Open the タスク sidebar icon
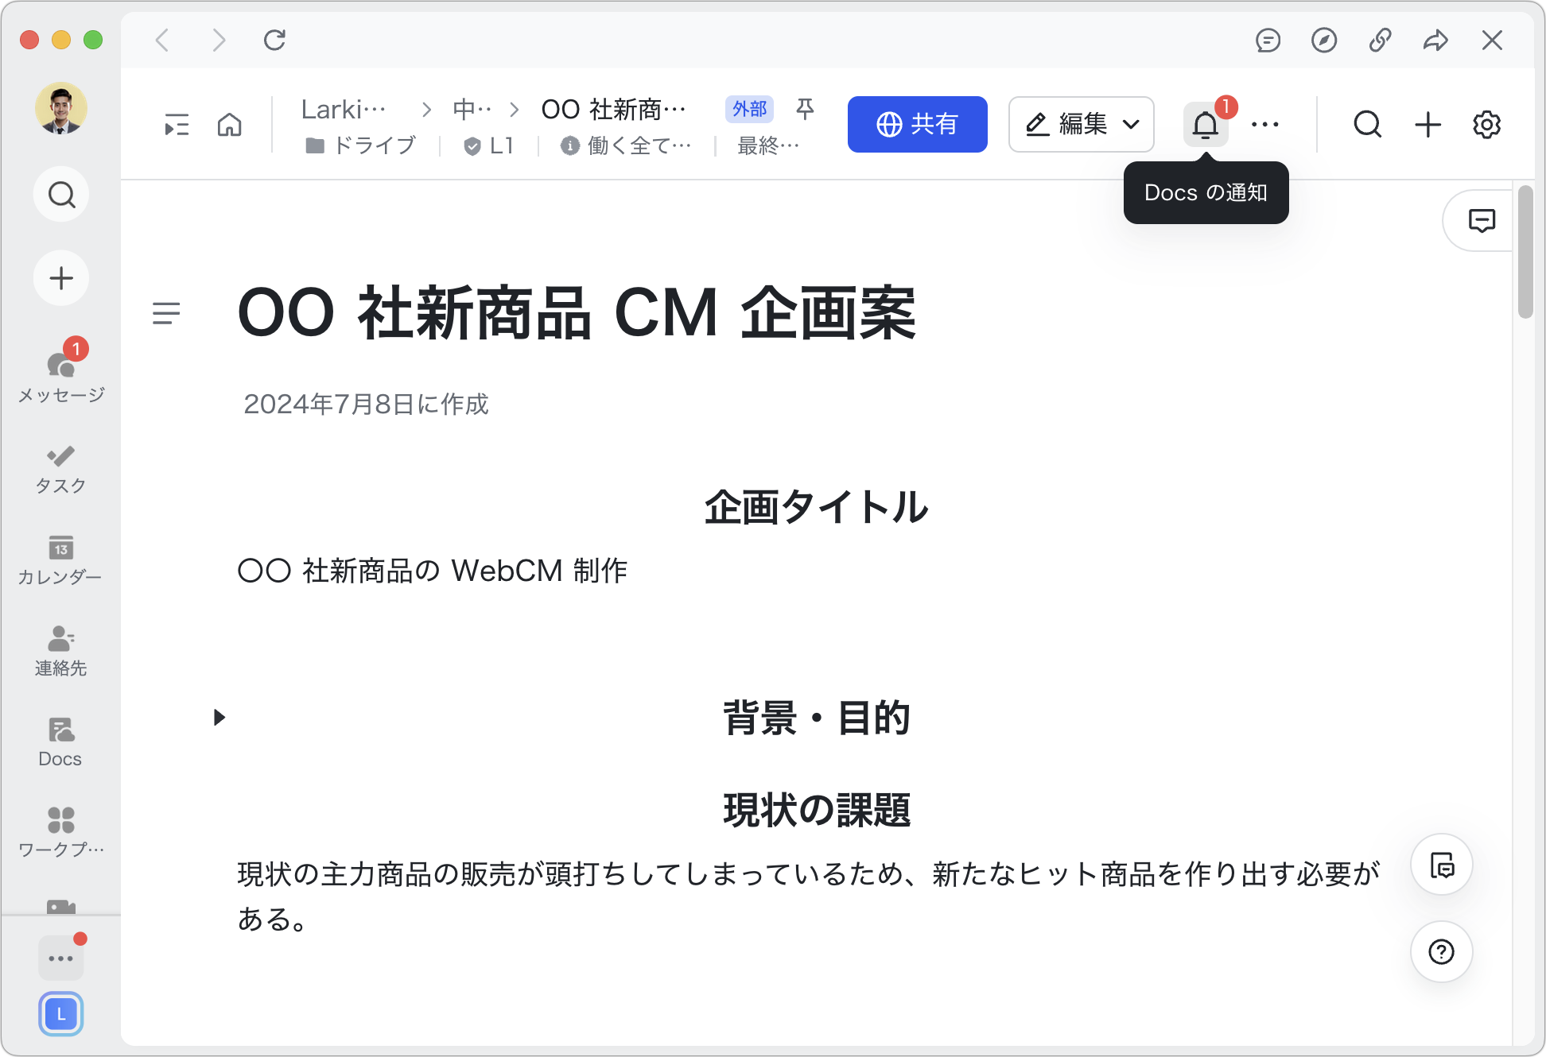 (61, 468)
